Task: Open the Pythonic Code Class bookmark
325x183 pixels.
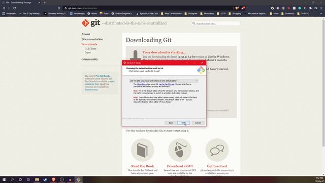Action: point(147,14)
